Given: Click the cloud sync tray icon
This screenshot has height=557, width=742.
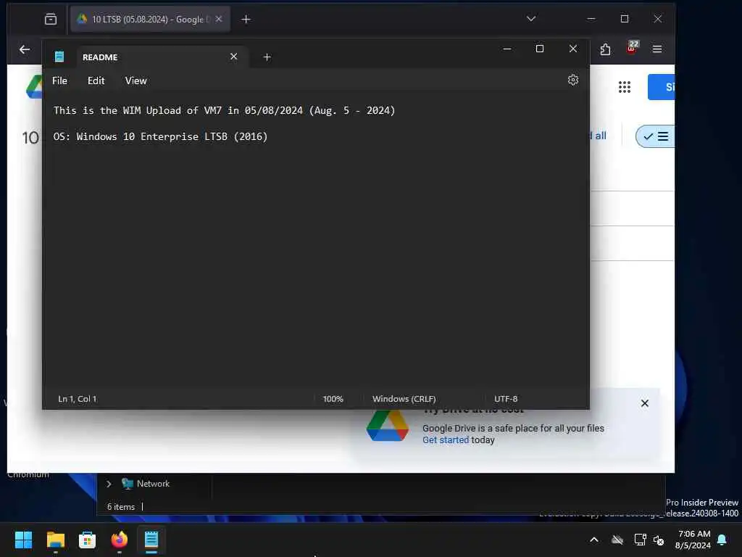Looking at the screenshot, I should pos(617,540).
